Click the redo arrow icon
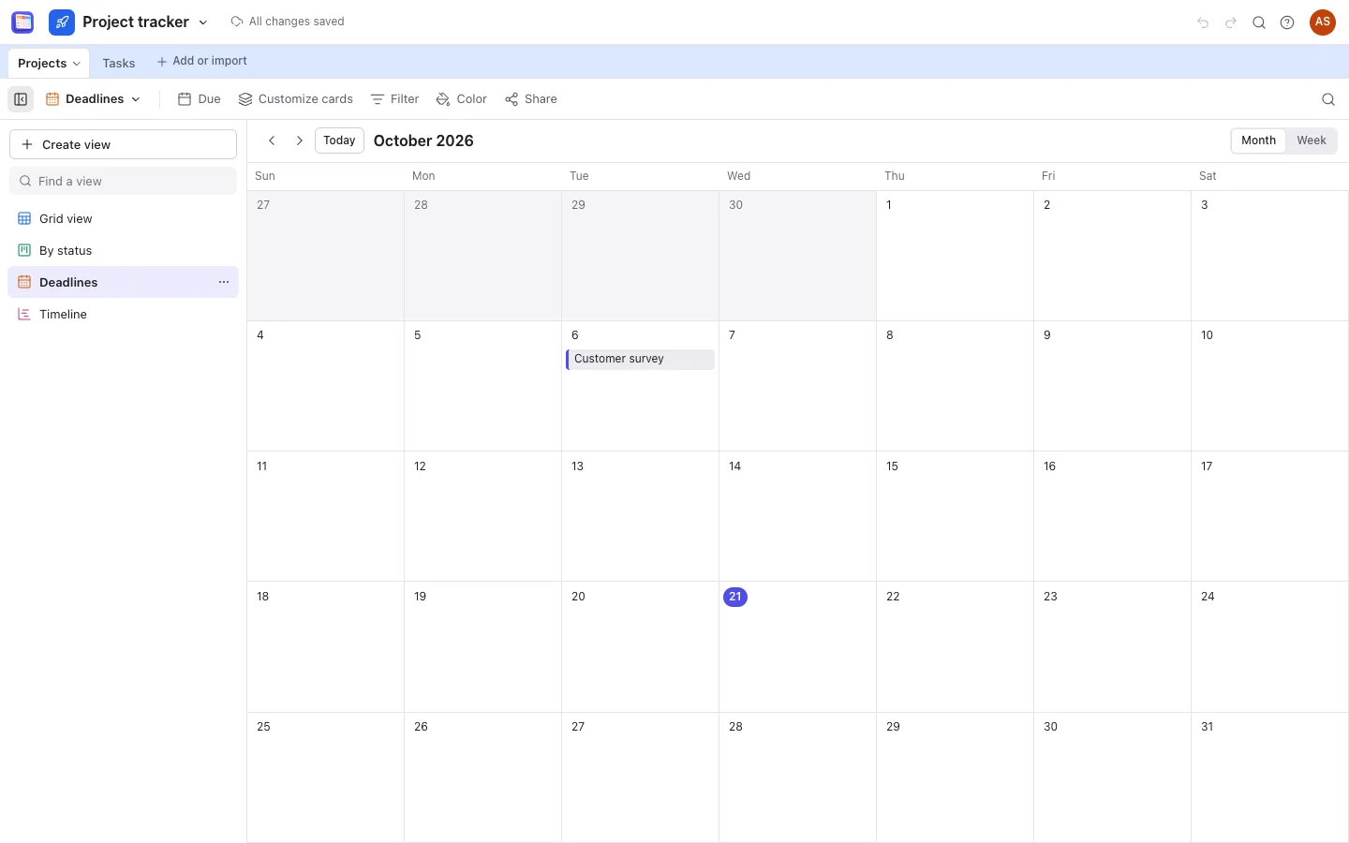1349x843 pixels. pyautogui.click(x=1231, y=22)
